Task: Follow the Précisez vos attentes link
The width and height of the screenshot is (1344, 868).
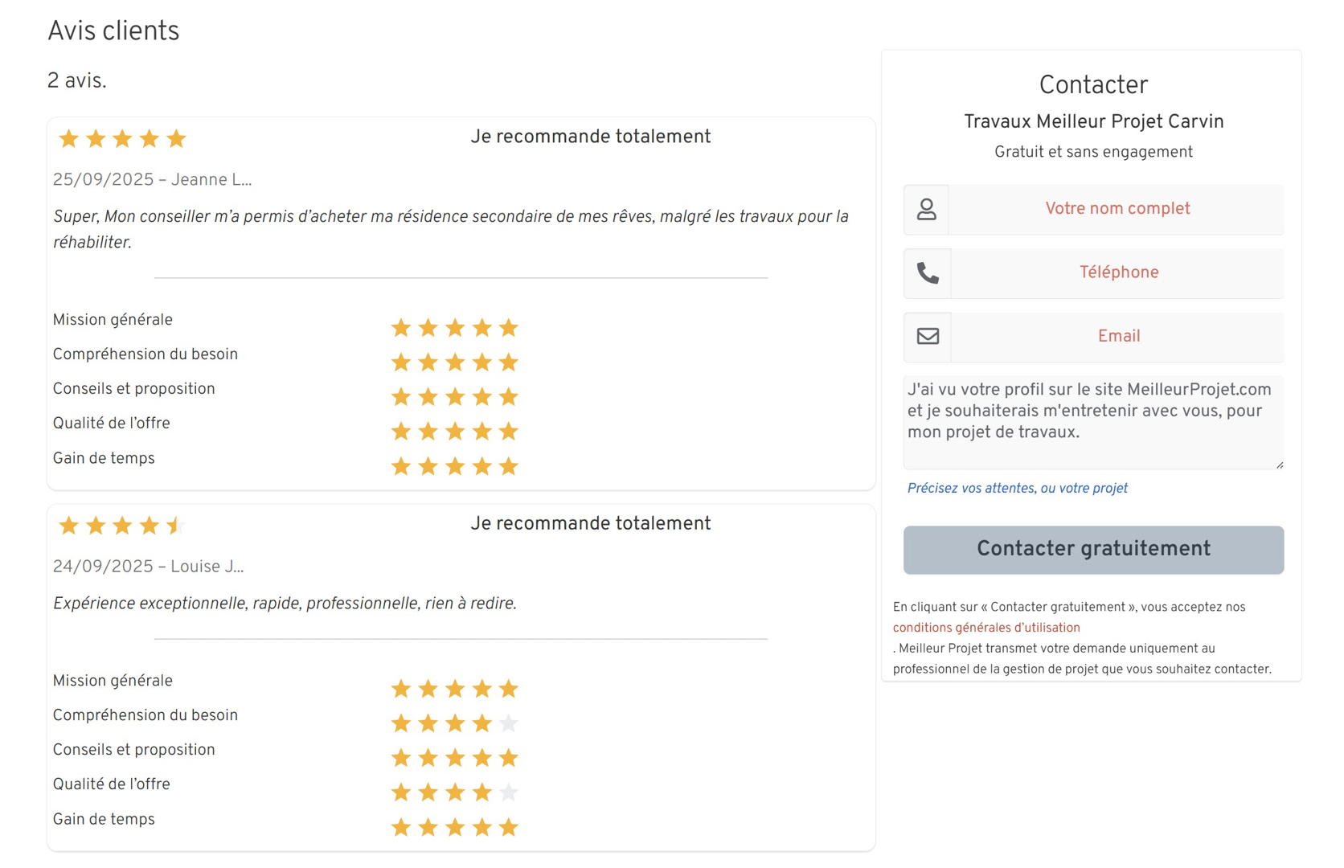Action: (1017, 488)
